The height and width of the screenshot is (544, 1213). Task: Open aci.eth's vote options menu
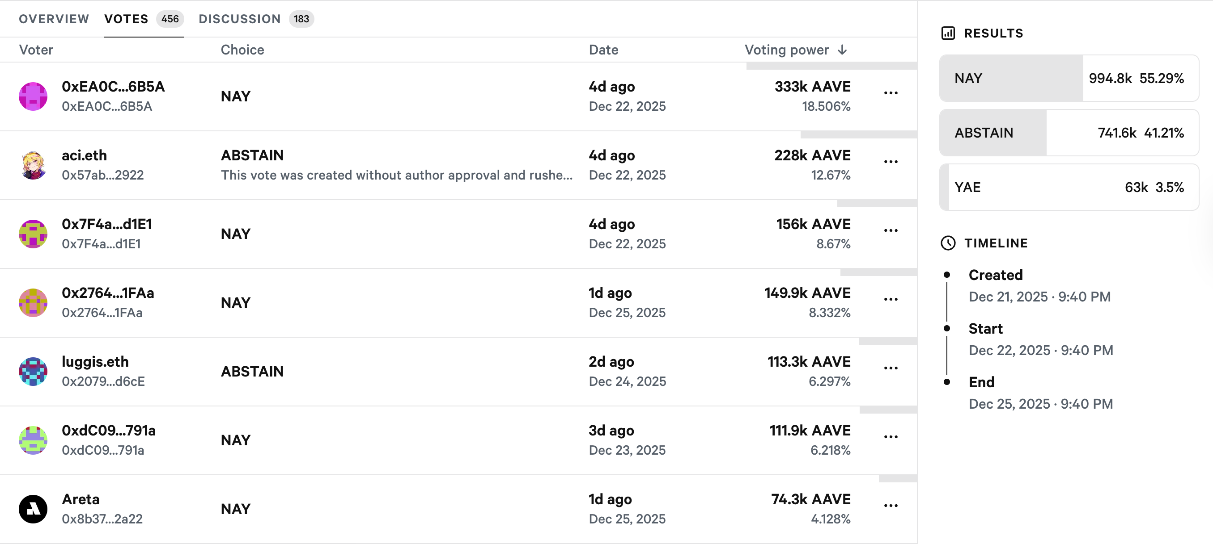(891, 161)
